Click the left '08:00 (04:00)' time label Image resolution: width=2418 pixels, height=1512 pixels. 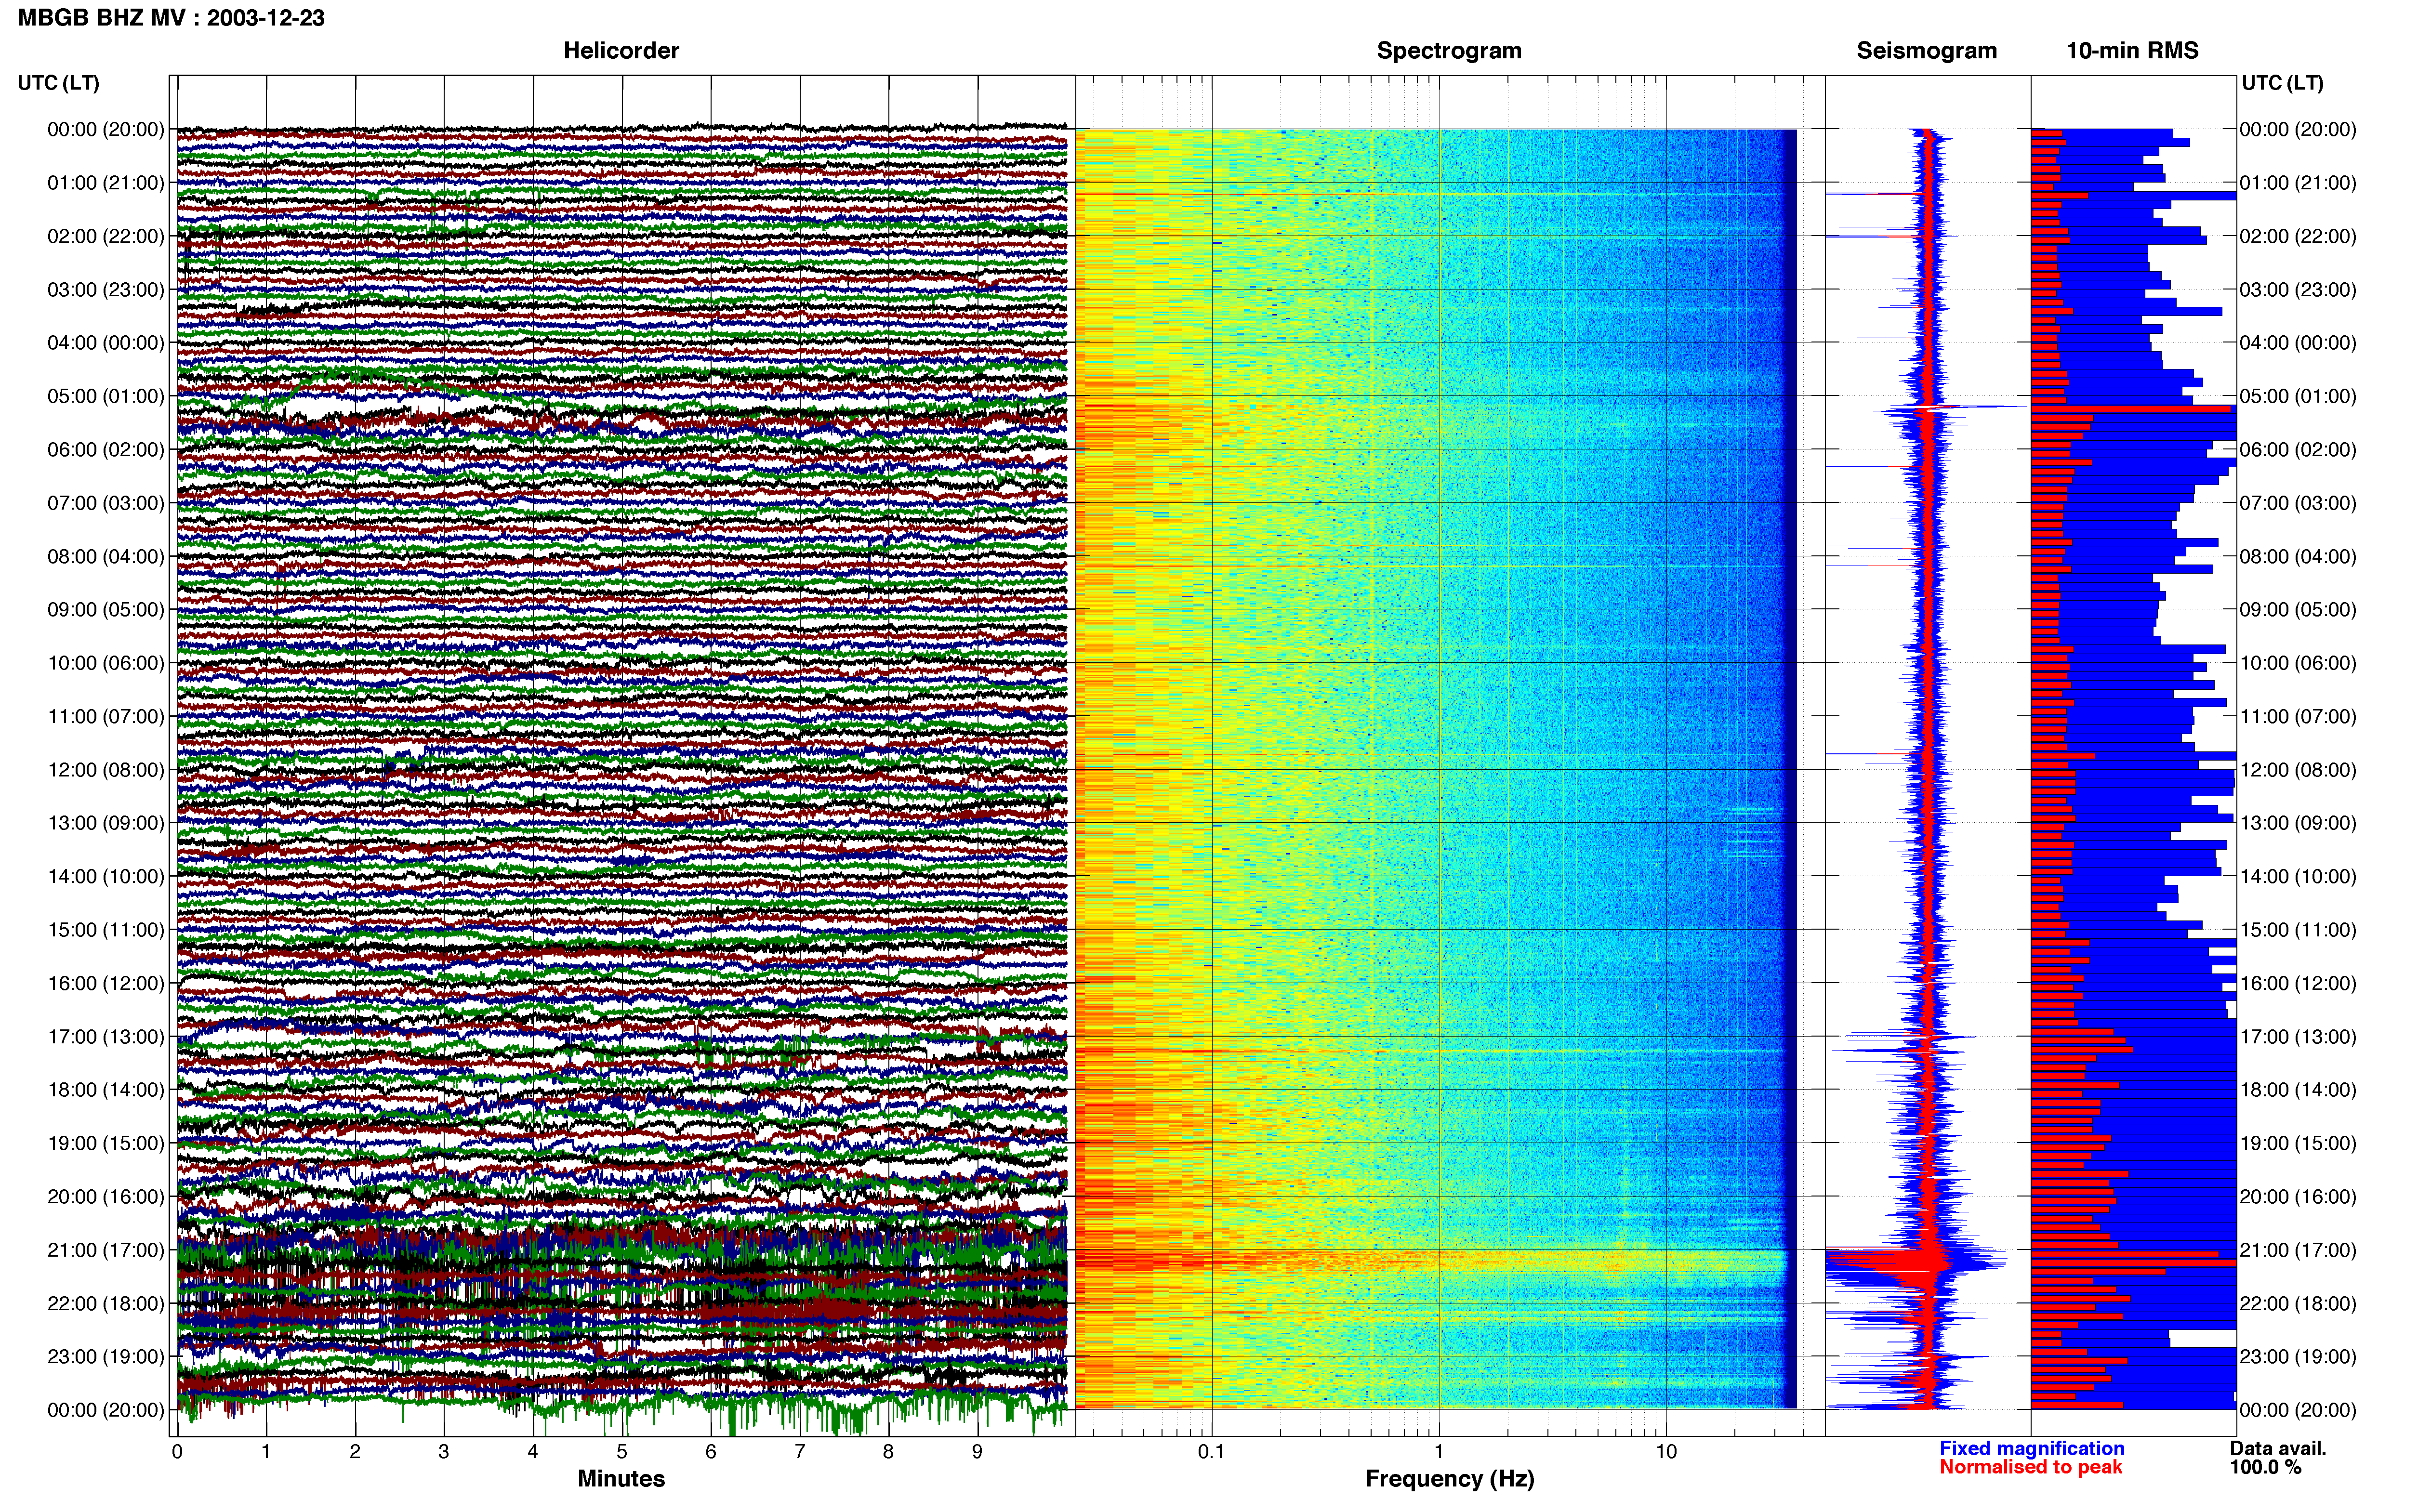(x=106, y=556)
